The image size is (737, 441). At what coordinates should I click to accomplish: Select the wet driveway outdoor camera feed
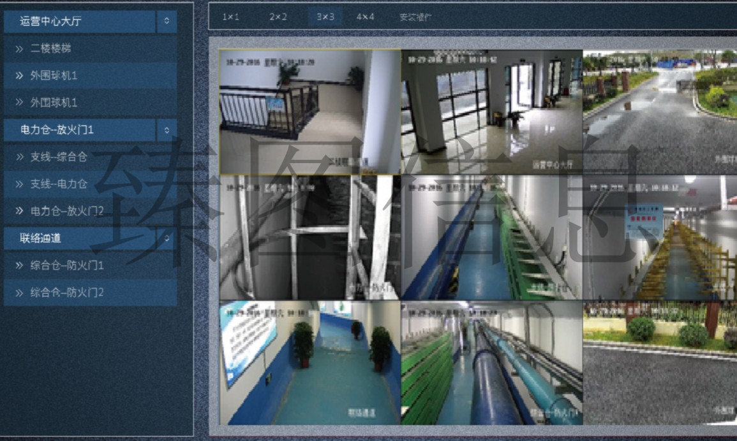point(660,112)
